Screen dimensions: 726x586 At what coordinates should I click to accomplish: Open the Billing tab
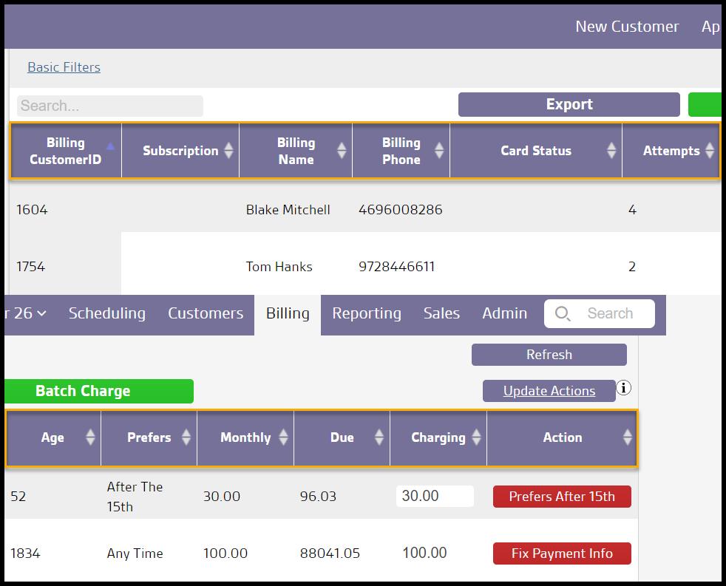coord(288,313)
